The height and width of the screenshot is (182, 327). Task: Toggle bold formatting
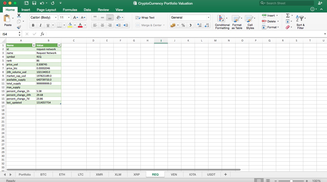click(x=33, y=25)
